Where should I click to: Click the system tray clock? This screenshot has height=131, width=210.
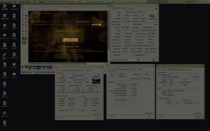click(205, 2)
